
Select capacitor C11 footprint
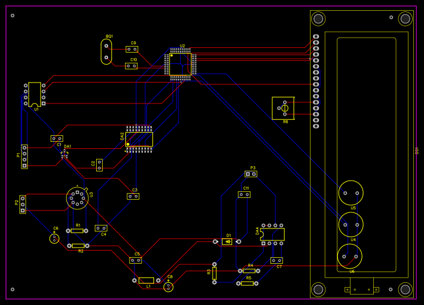pyautogui.click(x=244, y=194)
